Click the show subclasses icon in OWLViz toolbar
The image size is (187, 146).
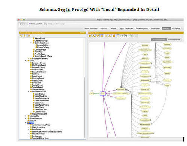93,36
